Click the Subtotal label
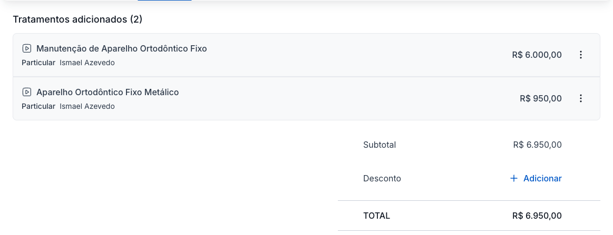This screenshot has height=235, width=613. tap(380, 145)
